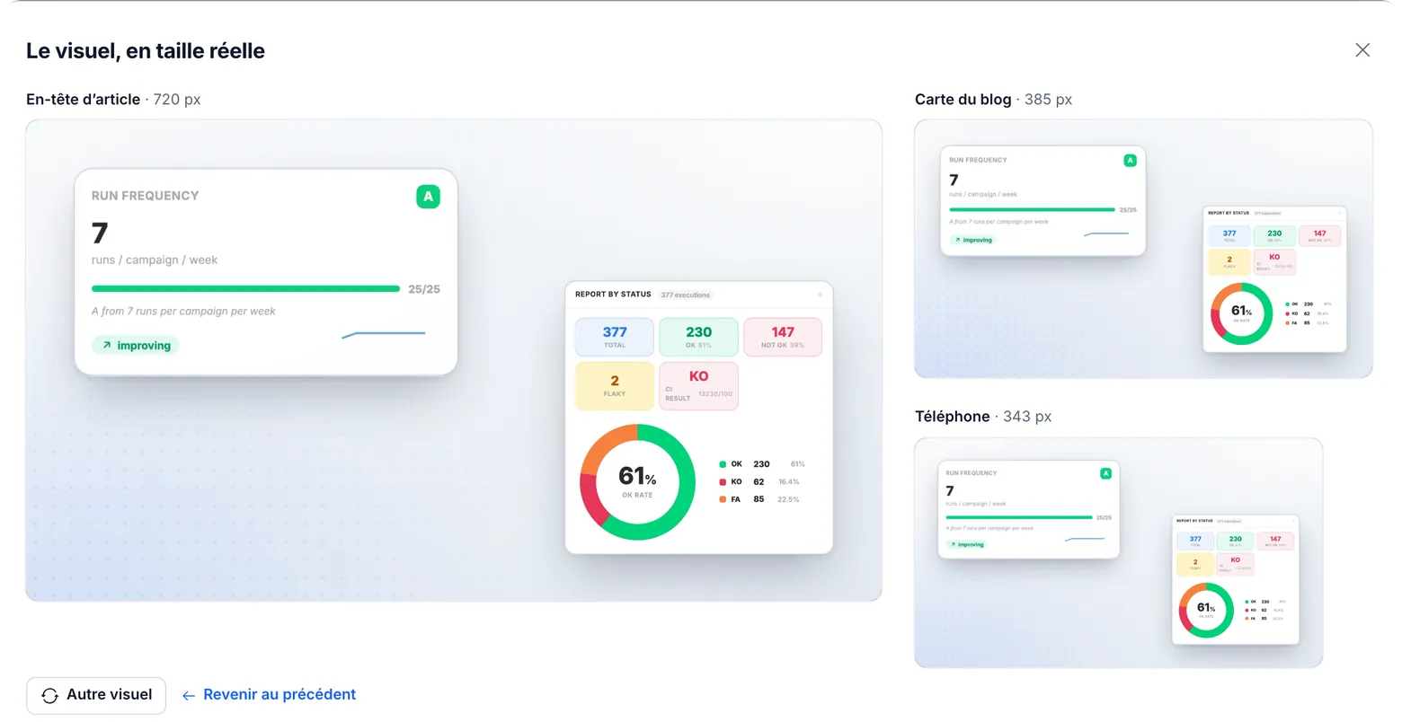This screenshot has height=722, width=1402.
Task: Click the 25/25 progress bar in article header preview
Action: 245,289
